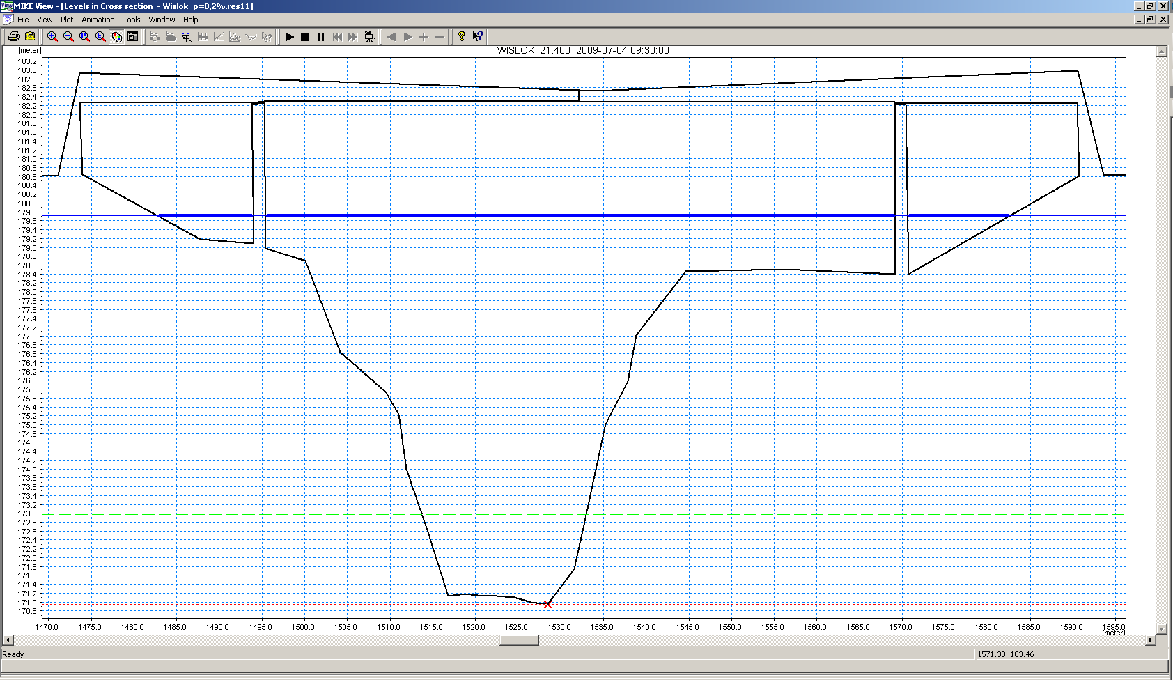Click x-axis label 1500.0
Viewport: 1173px width, 680px height.
pyautogui.click(x=302, y=627)
